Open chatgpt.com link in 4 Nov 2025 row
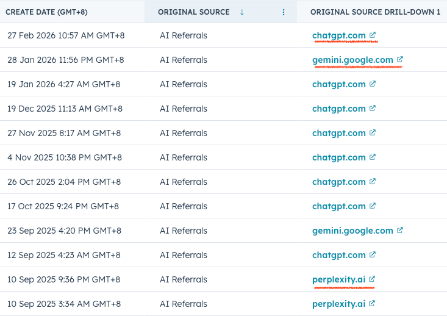The image size is (447, 316). click(338, 157)
